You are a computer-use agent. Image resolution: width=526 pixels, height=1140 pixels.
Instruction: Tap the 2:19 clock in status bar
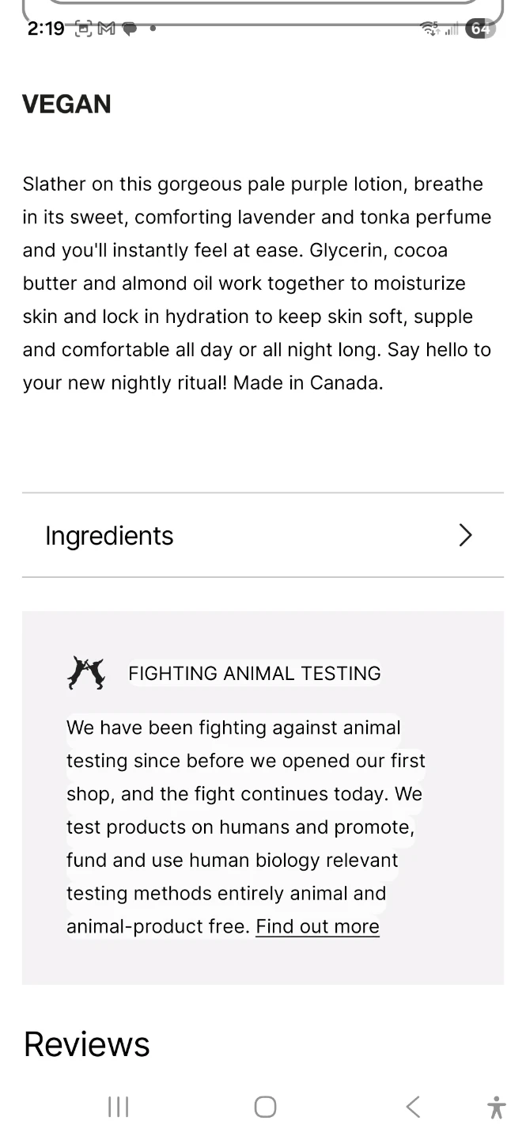(x=45, y=29)
